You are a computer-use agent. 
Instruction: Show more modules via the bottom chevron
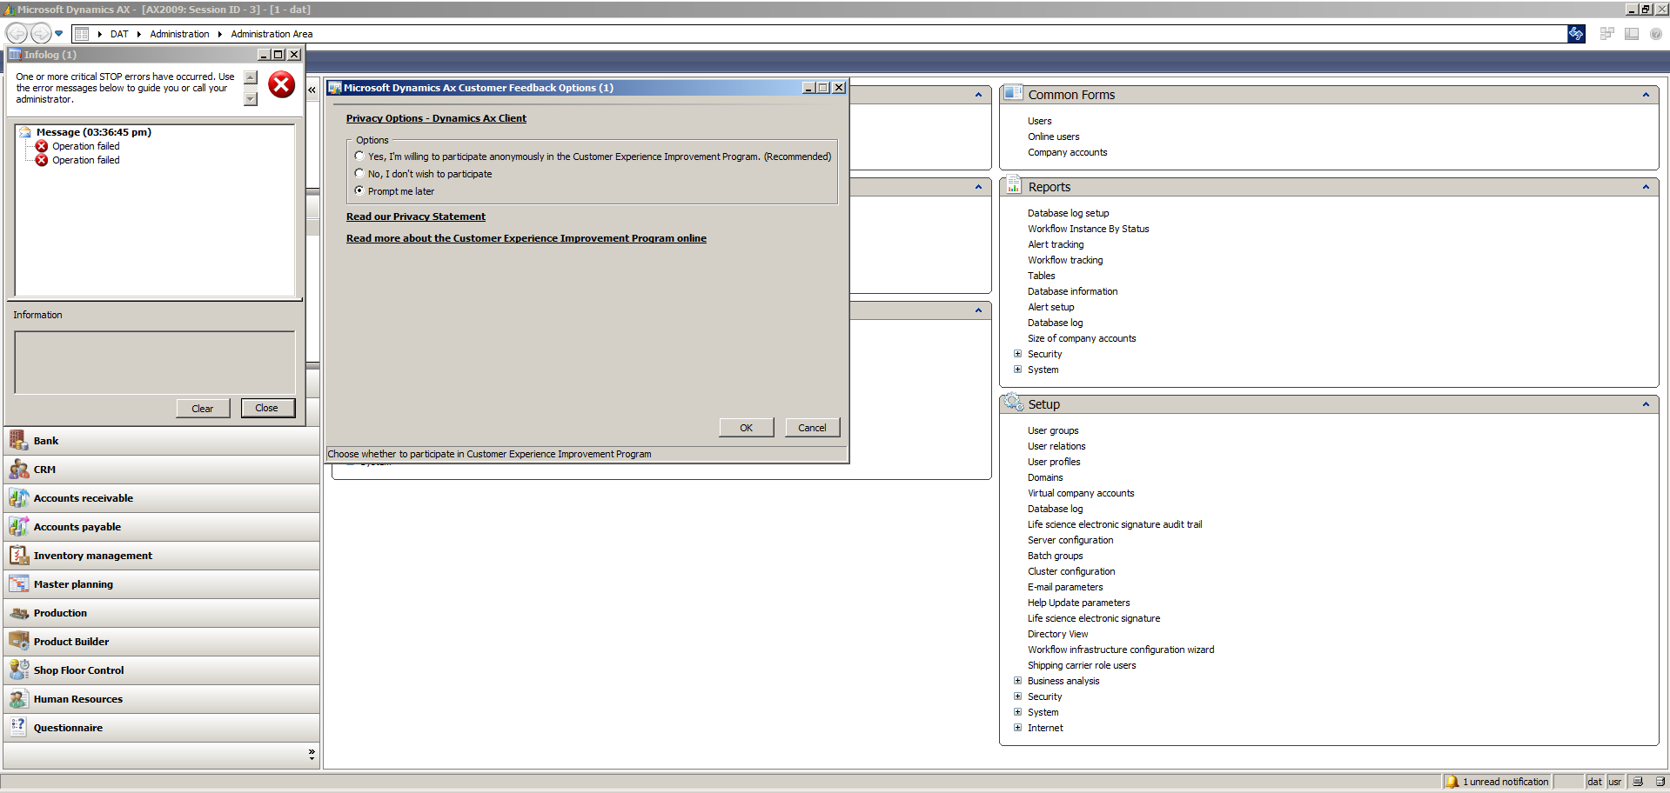pos(312,754)
